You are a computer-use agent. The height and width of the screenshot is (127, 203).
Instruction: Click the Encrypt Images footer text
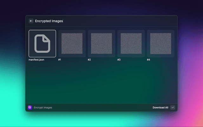(43, 108)
